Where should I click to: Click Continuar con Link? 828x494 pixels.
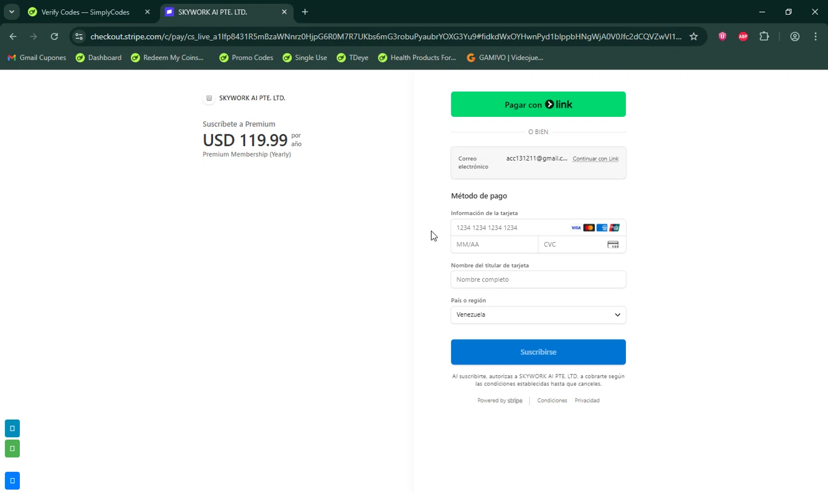(596, 159)
